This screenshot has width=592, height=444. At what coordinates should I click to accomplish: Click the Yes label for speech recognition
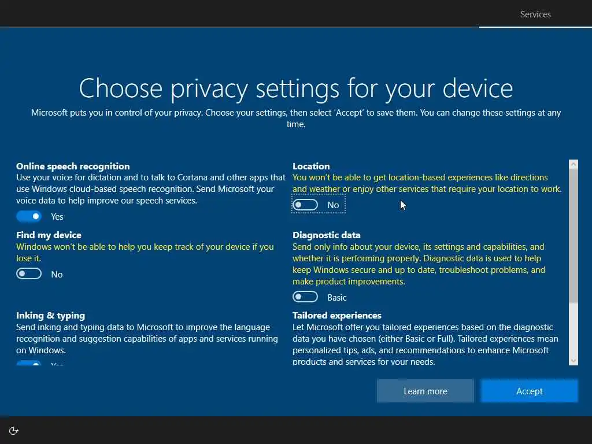(x=57, y=217)
